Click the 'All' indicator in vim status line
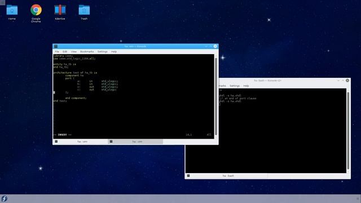 point(209,135)
